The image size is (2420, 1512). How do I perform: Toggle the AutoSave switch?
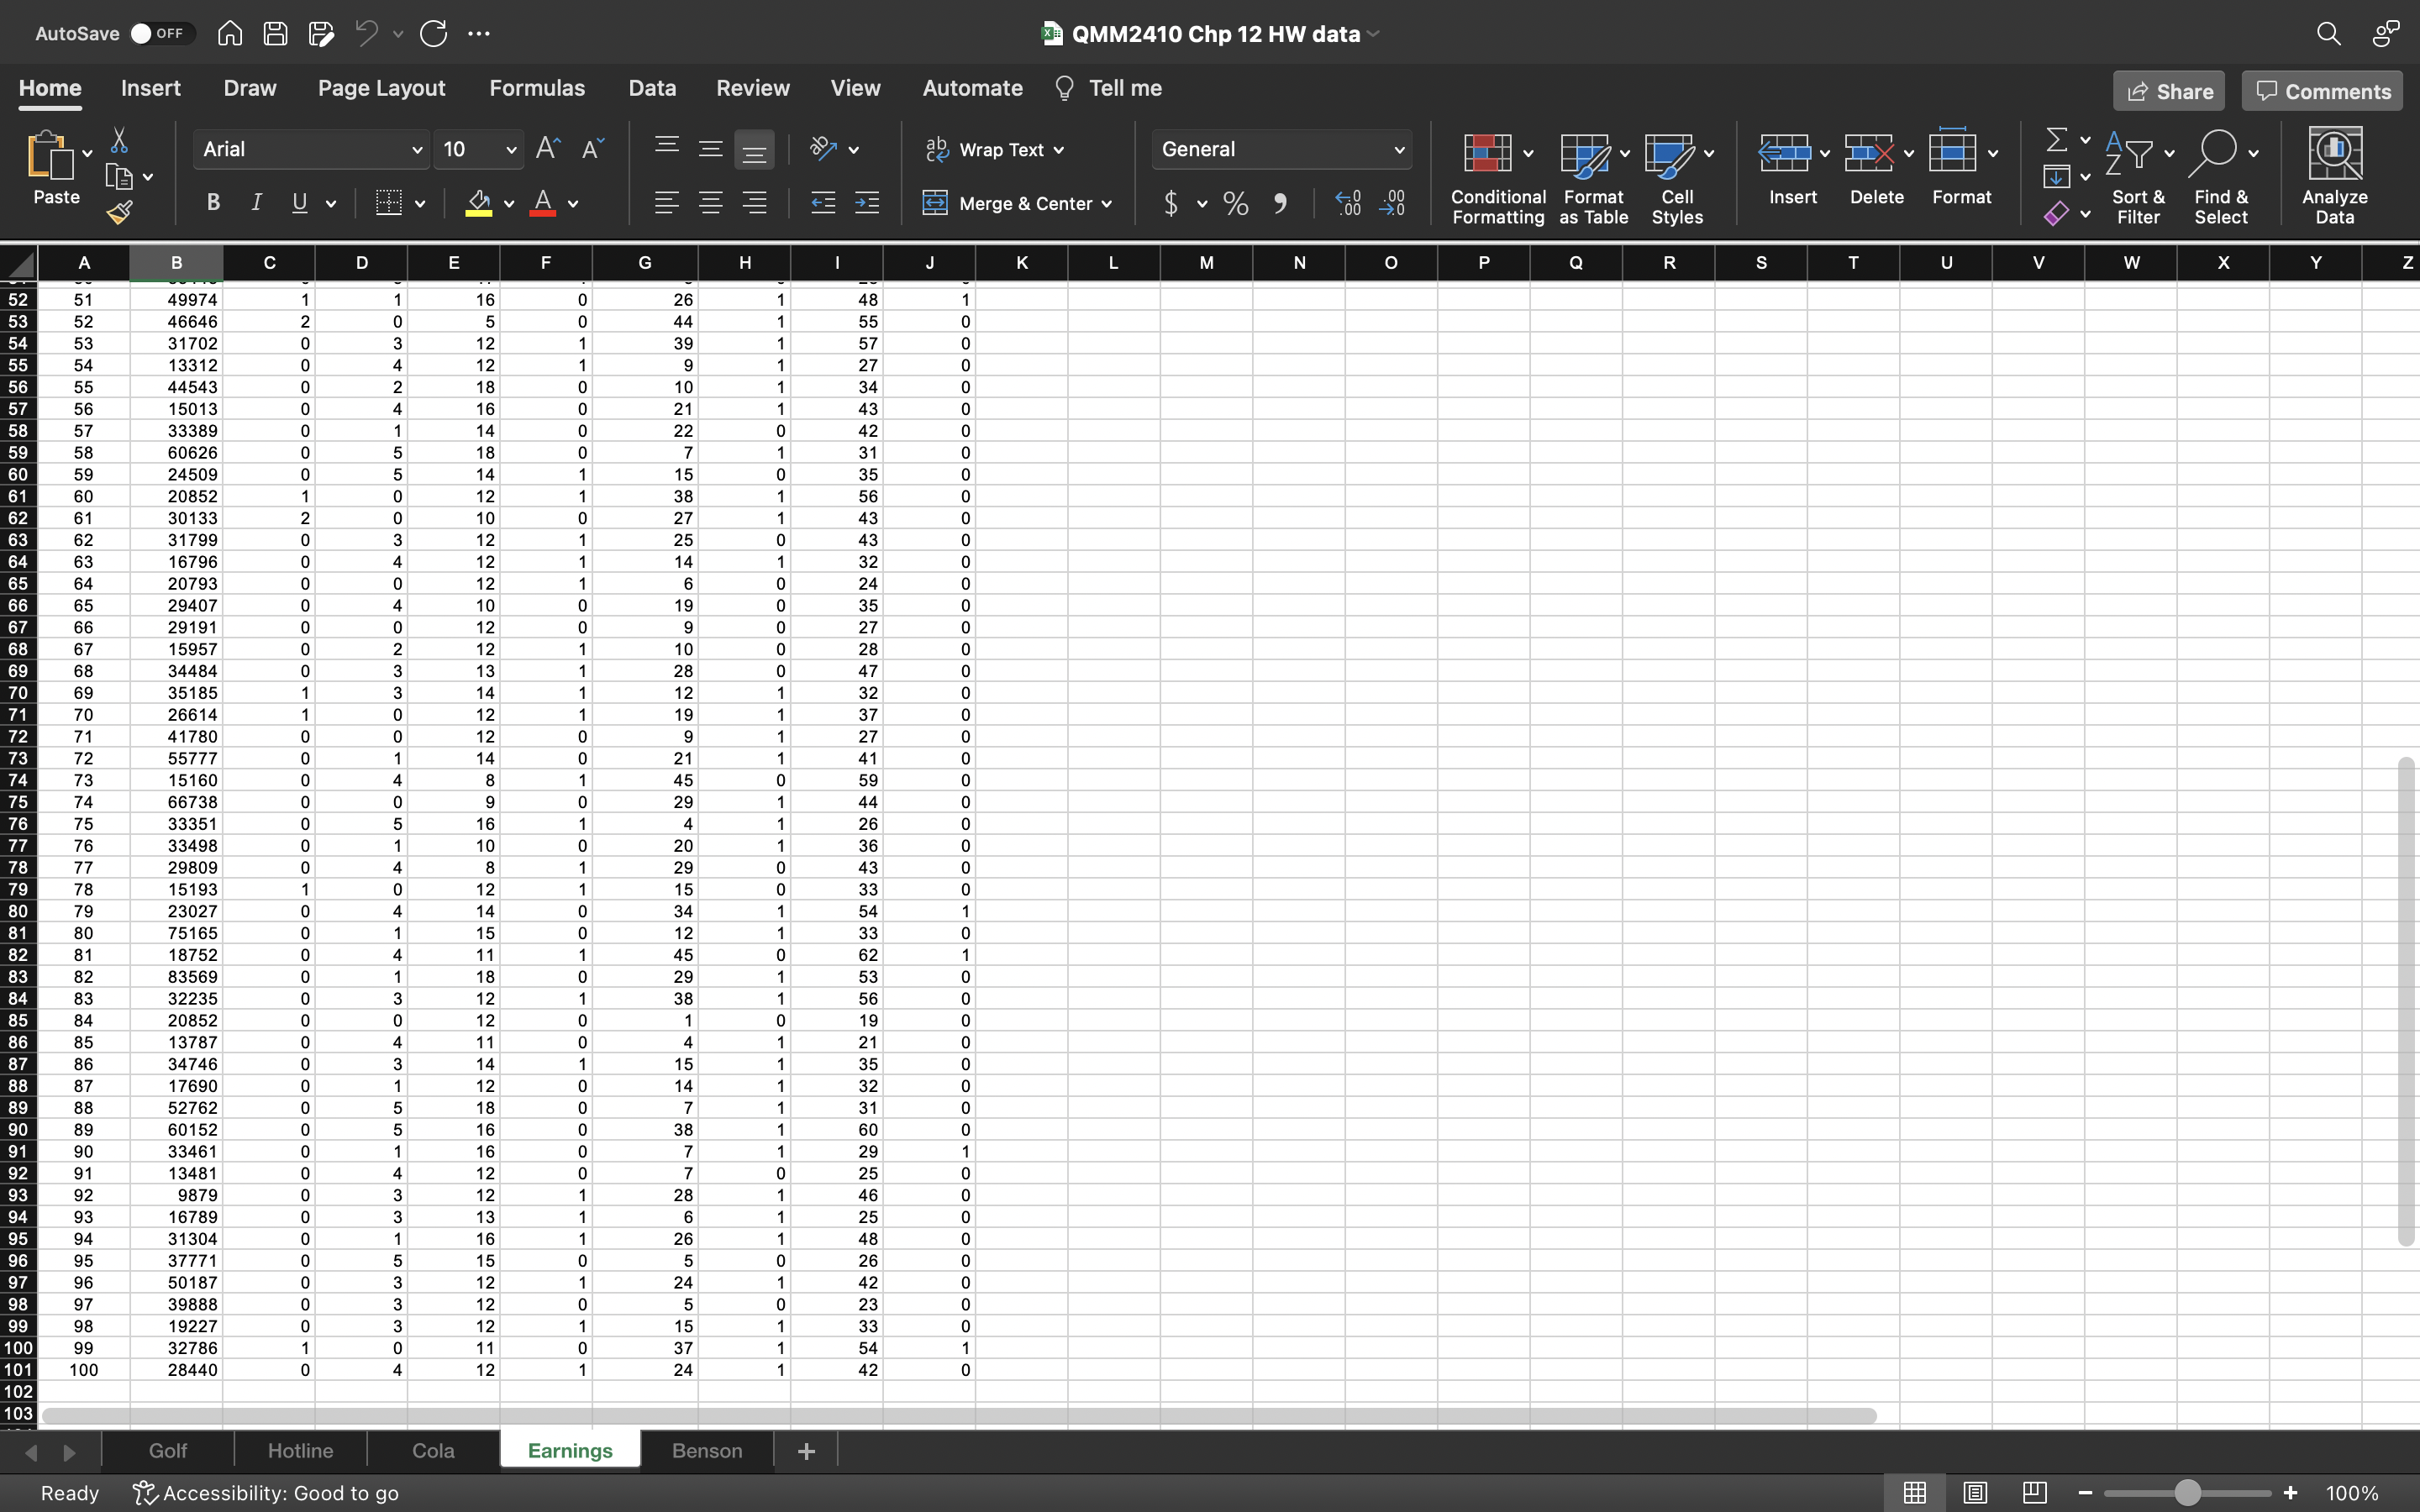158,33
